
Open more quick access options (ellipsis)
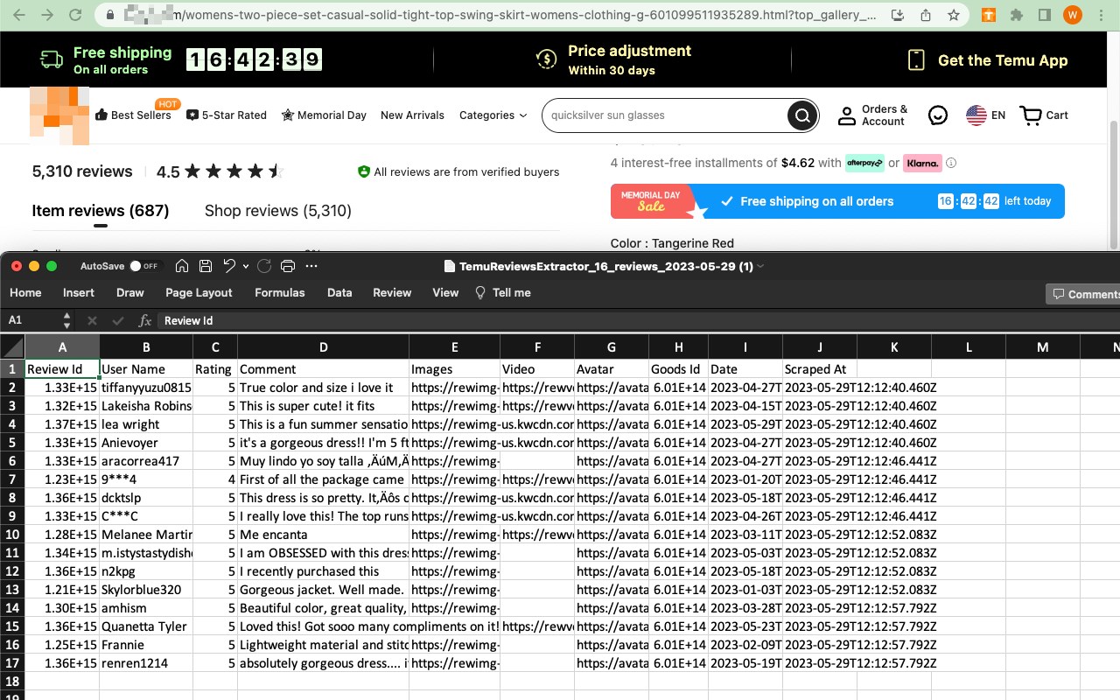[x=311, y=266]
